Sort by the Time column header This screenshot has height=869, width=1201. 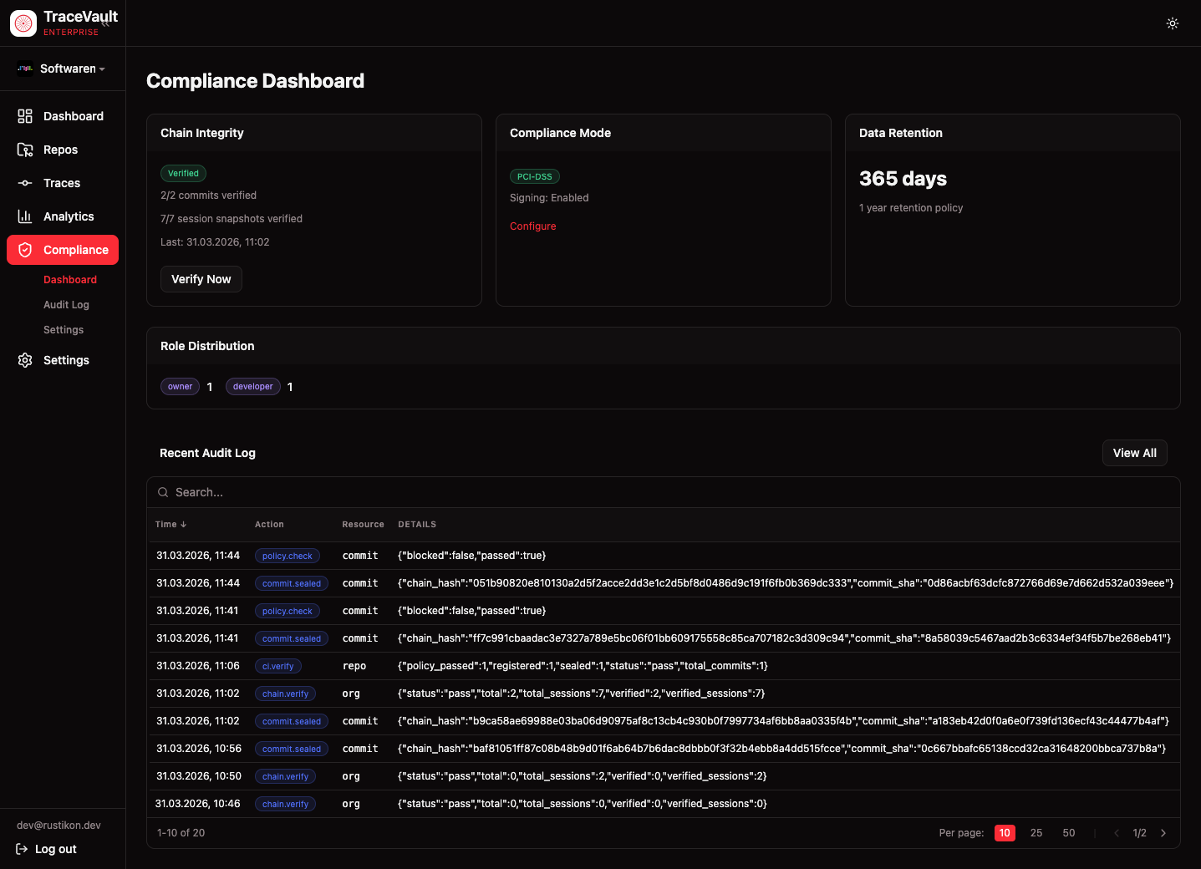pos(170,524)
